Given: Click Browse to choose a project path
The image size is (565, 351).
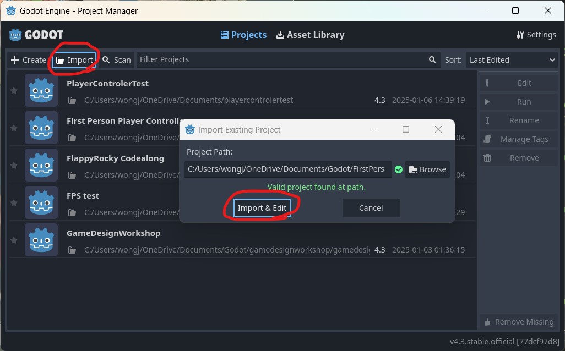Looking at the screenshot, I should click(x=427, y=169).
